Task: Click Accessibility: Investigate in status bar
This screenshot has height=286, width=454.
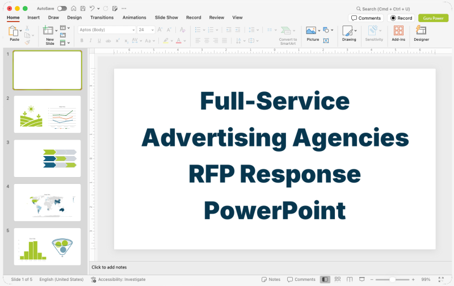Action: [118, 279]
